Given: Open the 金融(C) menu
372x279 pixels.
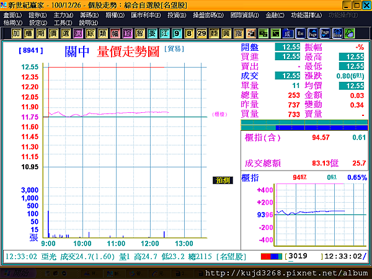Looking at the screenshot, I should (275, 15).
